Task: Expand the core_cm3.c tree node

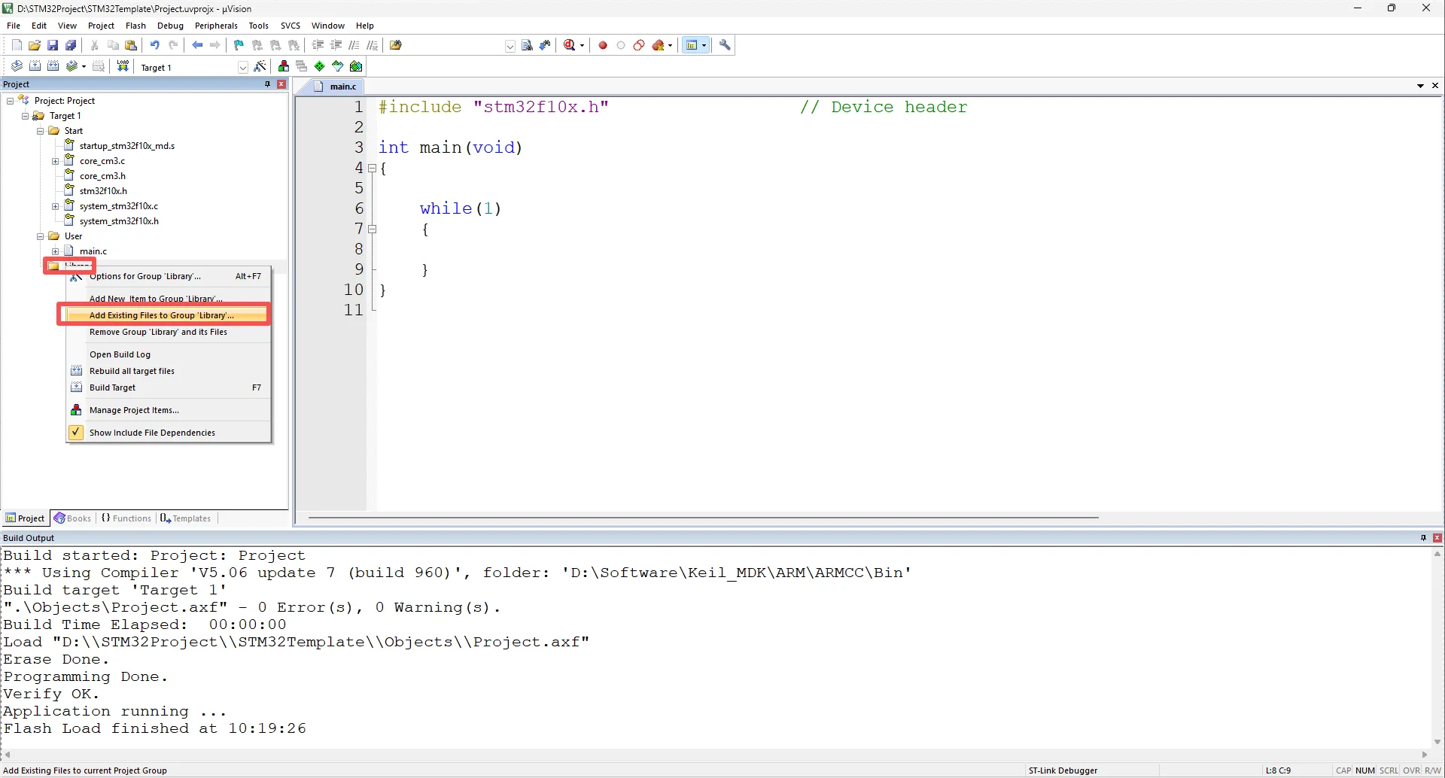Action: click(55, 161)
